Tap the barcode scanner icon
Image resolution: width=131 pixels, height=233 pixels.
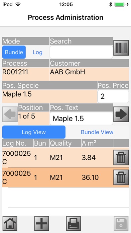tap(121, 48)
